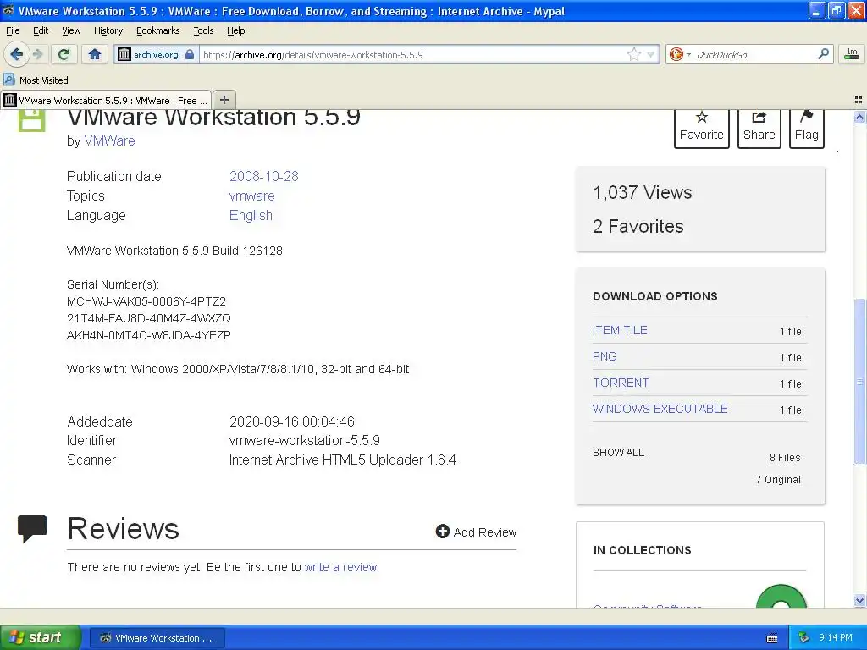Click the 1m toolbar extension button
Image resolution: width=867 pixels, height=650 pixels.
click(852, 53)
